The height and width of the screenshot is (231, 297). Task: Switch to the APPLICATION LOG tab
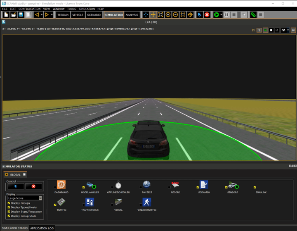click(x=42, y=228)
